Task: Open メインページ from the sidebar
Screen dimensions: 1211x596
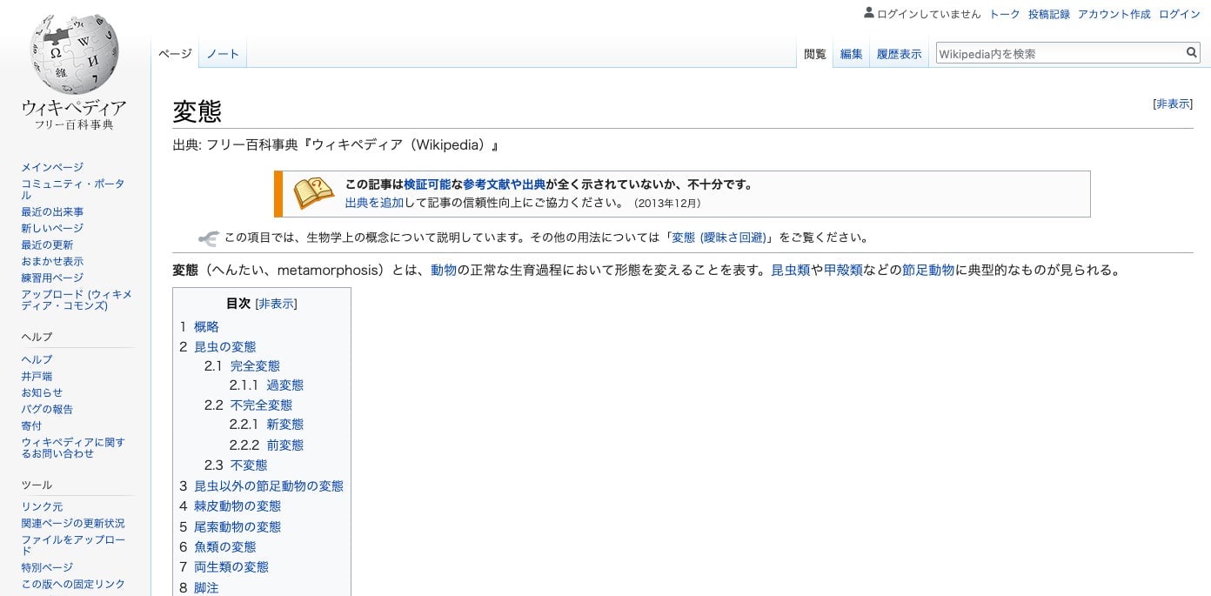Action: pos(52,167)
